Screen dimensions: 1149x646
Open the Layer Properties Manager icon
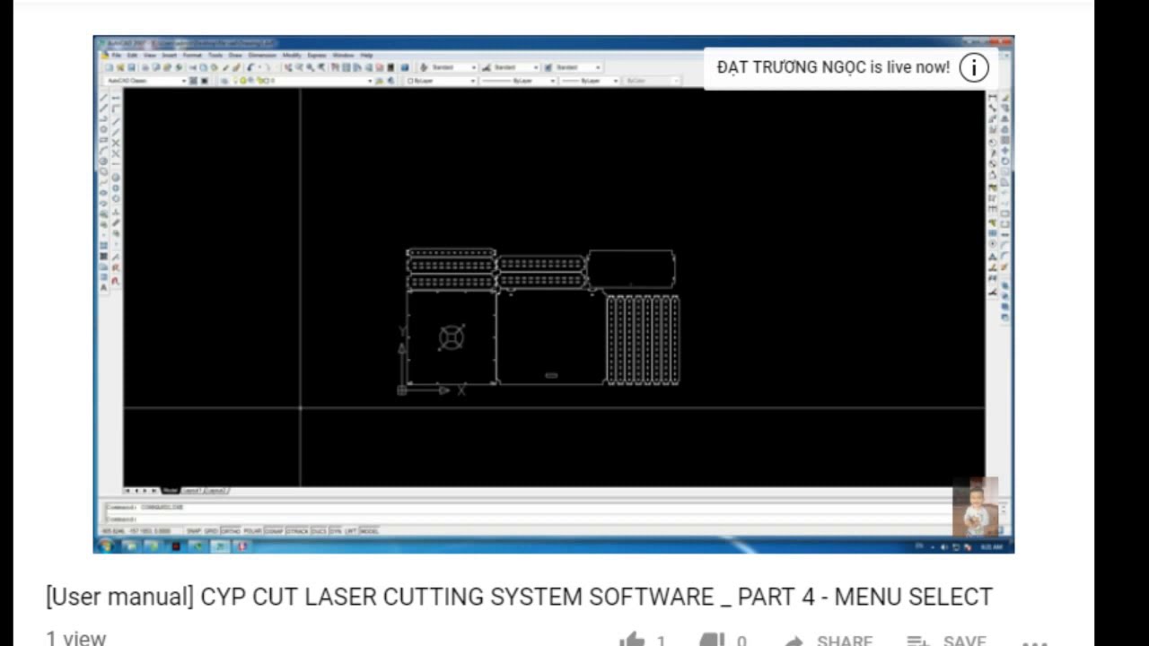click(224, 81)
